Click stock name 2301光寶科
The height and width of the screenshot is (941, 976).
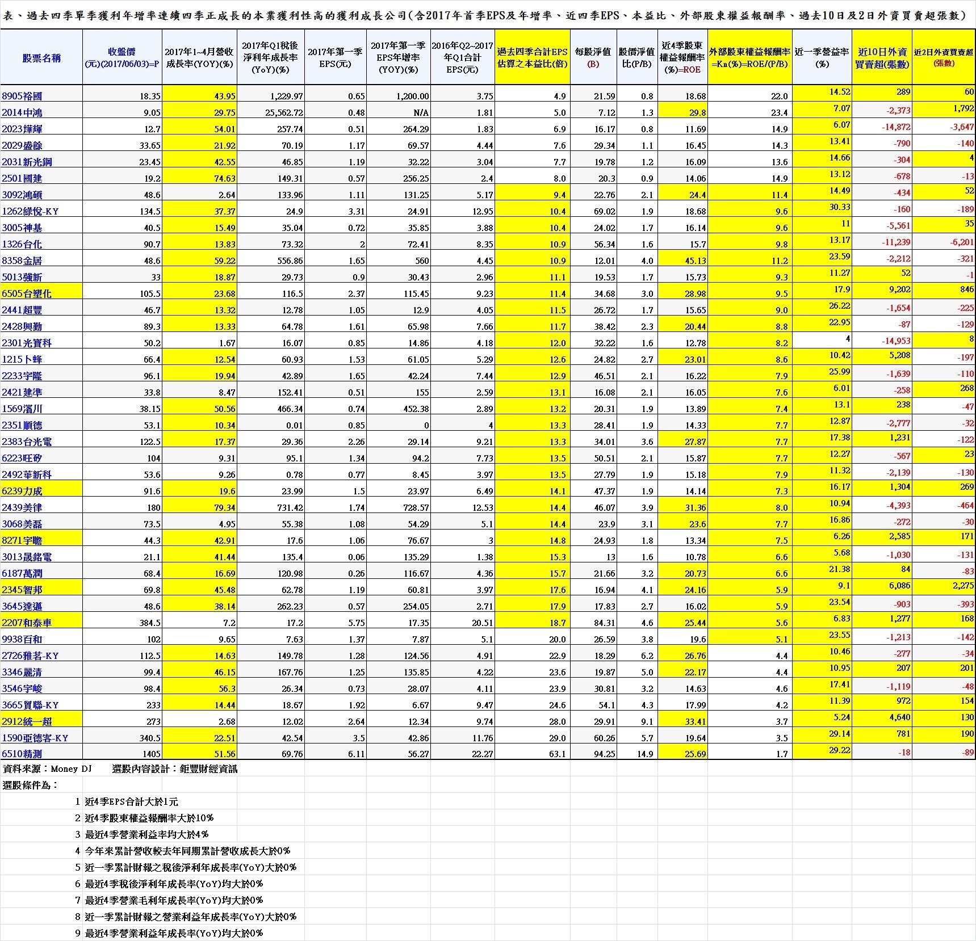pos(27,343)
